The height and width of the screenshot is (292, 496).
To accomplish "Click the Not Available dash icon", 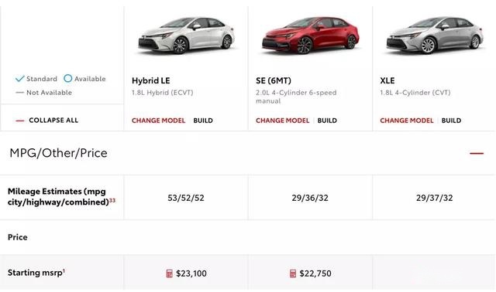I will (x=19, y=93).
